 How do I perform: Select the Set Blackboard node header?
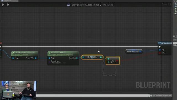165,43
